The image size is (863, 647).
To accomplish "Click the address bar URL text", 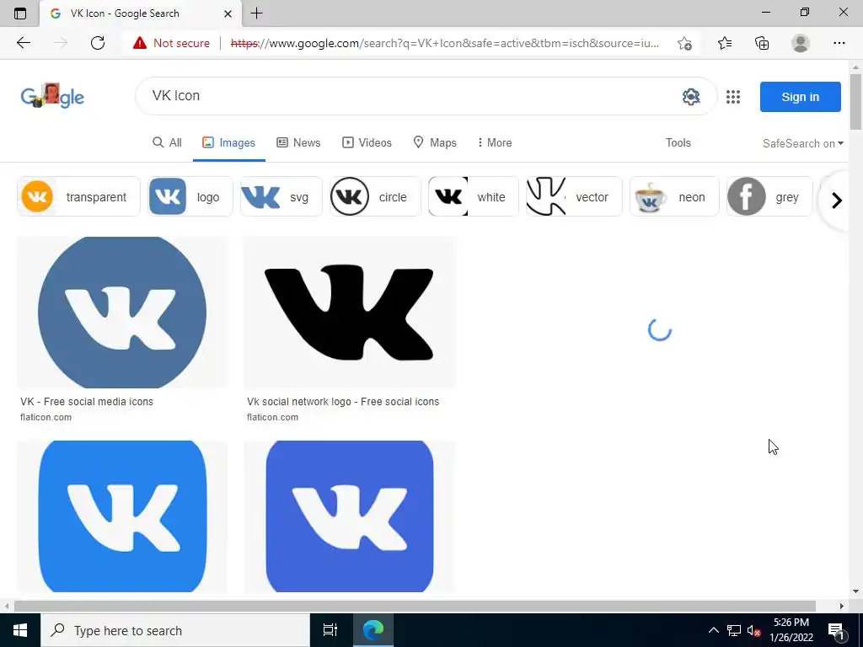I will (x=445, y=43).
